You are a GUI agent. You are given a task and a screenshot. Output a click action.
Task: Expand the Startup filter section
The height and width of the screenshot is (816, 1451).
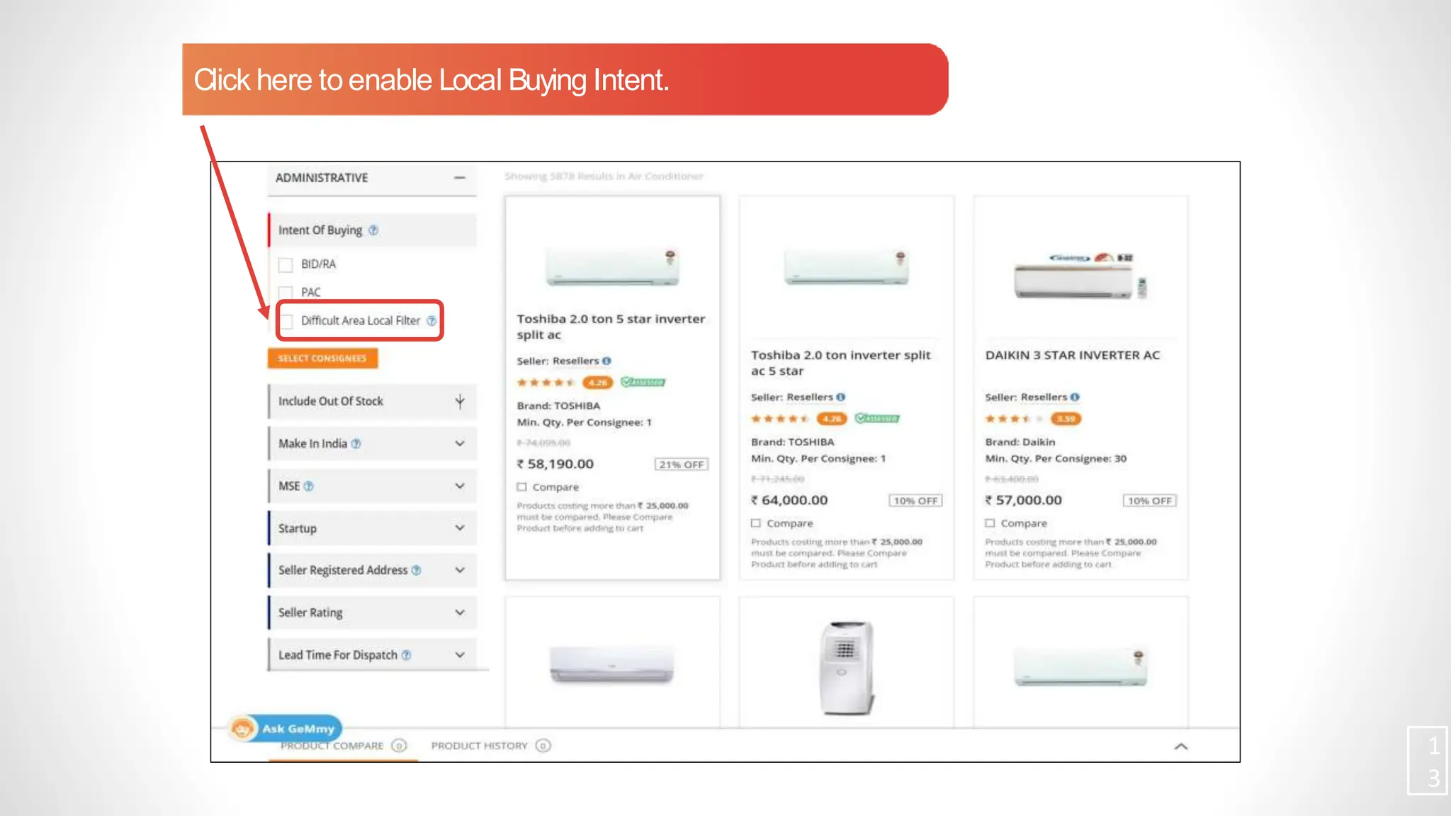[x=460, y=528]
